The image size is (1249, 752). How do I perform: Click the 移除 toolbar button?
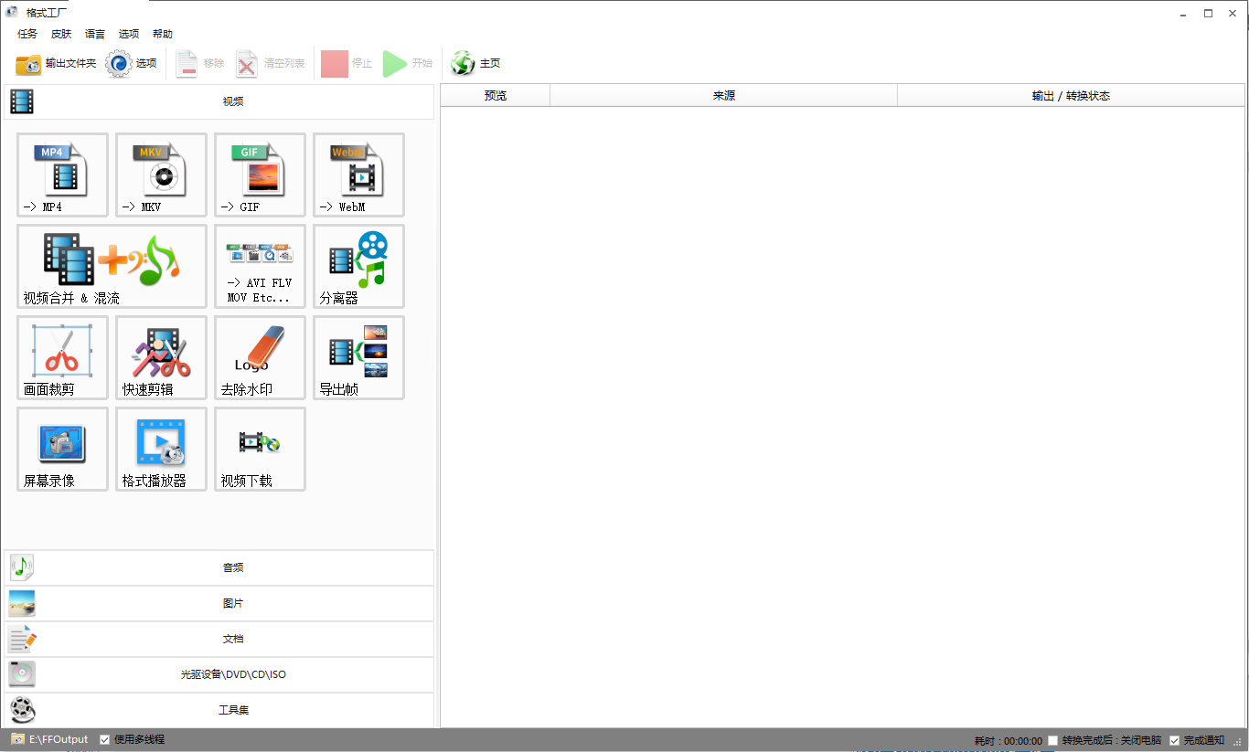click(x=199, y=64)
